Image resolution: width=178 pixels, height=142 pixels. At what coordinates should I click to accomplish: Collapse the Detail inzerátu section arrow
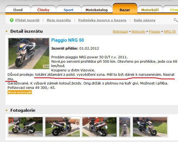click(x=7, y=31)
